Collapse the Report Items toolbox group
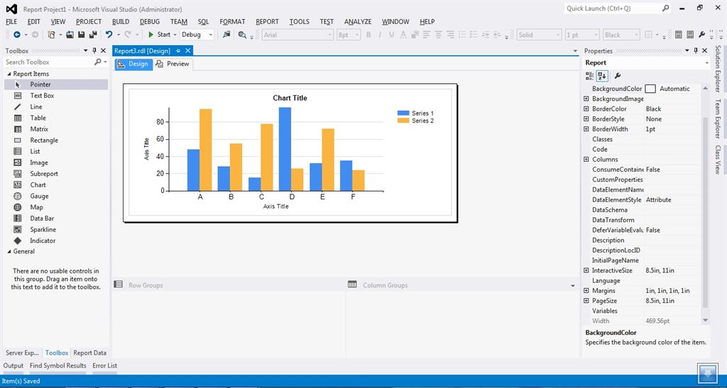This screenshot has height=388, width=727. coord(9,74)
